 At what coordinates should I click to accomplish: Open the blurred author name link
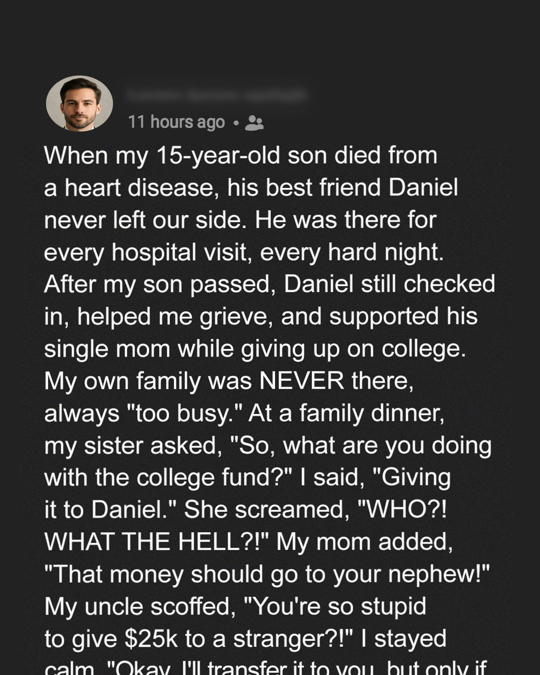pyautogui.click(x=215, y=95)
